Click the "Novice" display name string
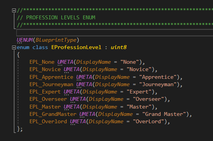This screenshot has width=213, height=141. coord(139,70)
